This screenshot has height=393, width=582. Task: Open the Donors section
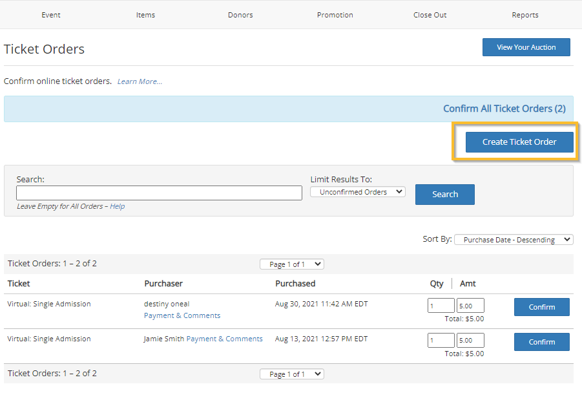(x=240, y=14)
